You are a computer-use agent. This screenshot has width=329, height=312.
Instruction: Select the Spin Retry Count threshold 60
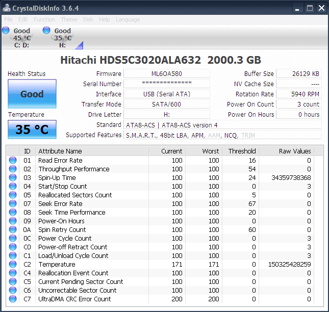(252, 230)
